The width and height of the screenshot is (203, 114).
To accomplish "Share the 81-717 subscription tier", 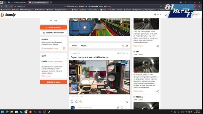I will 157,91.
